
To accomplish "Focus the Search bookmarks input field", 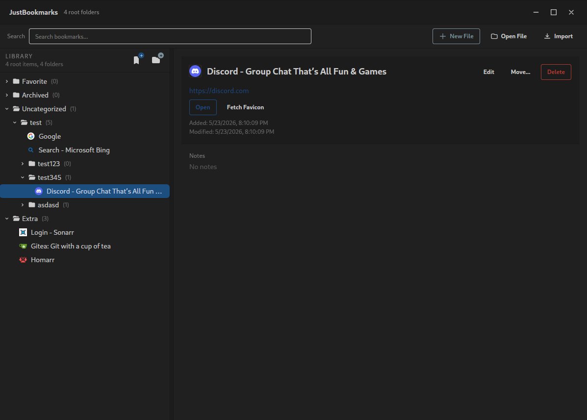I will (170, 36).
